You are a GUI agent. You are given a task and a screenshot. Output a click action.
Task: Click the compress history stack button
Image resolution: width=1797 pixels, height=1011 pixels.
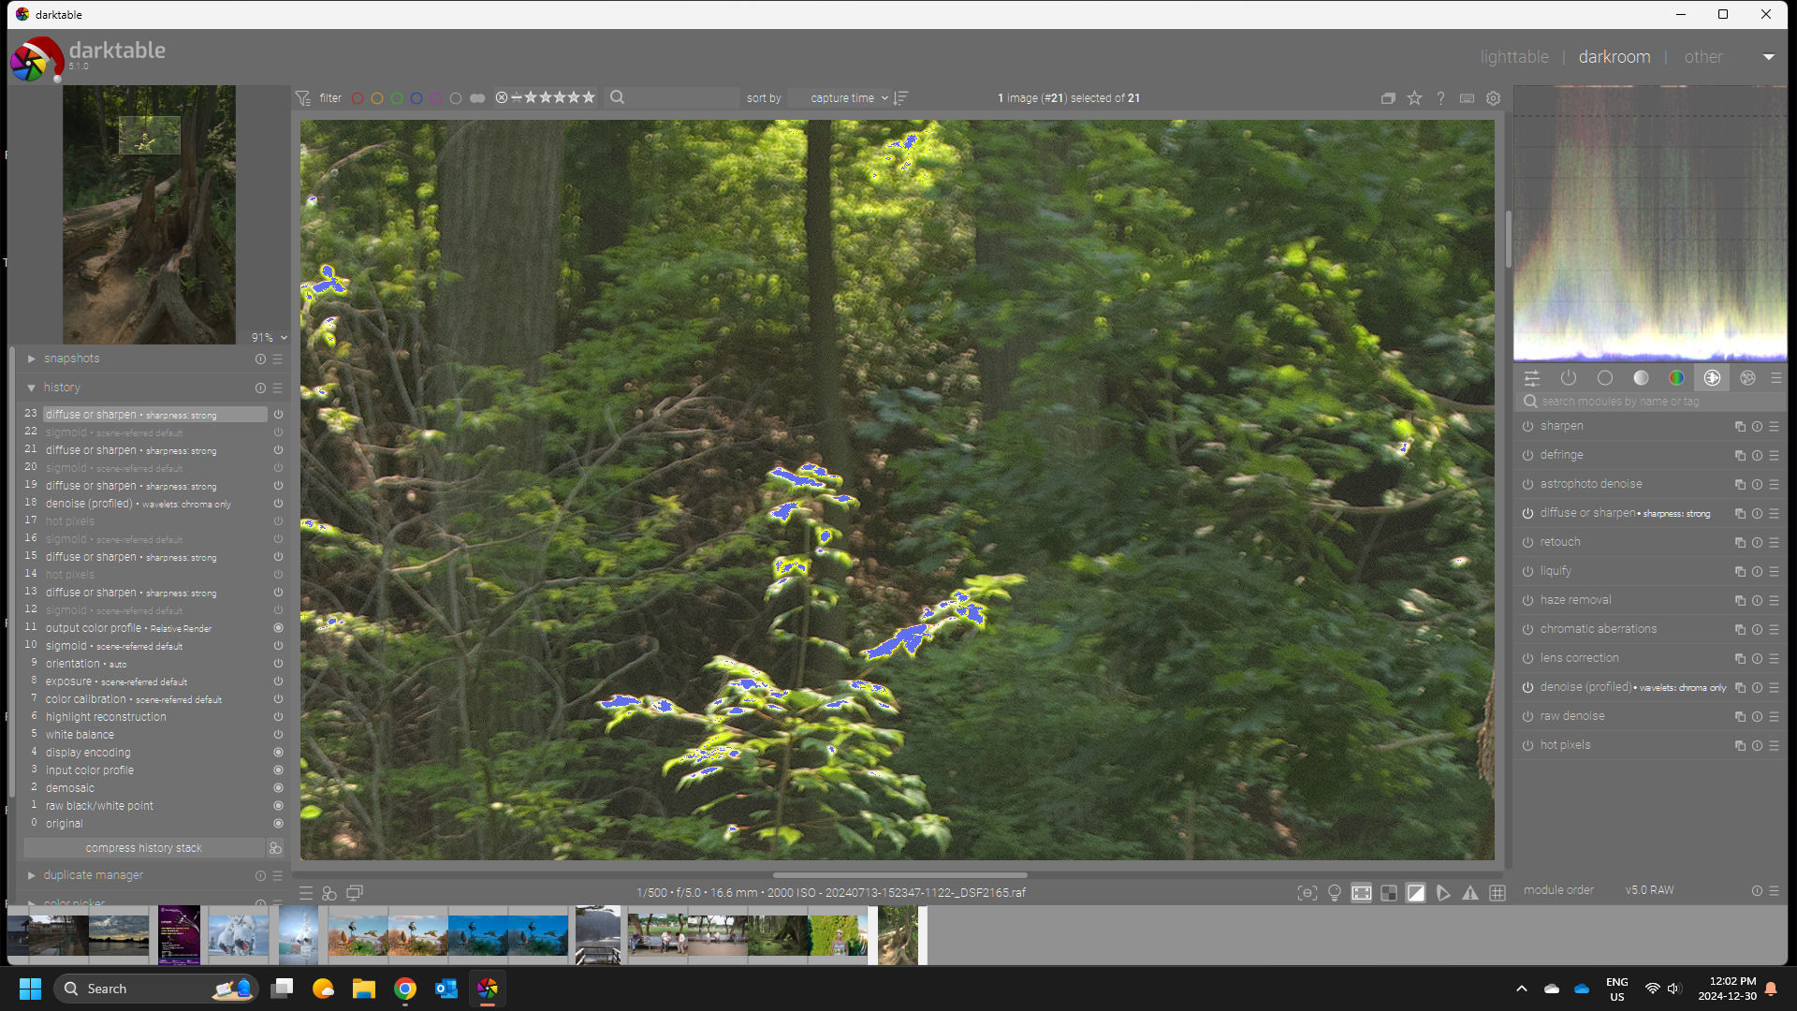coord(144,848)
